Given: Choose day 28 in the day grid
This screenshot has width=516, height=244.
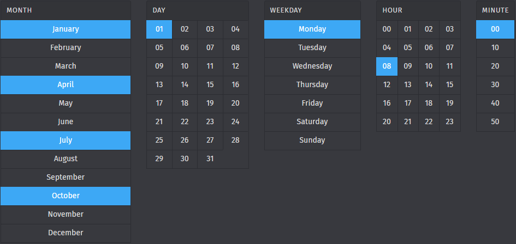Looking at the screenshot, I should (235, 141).
